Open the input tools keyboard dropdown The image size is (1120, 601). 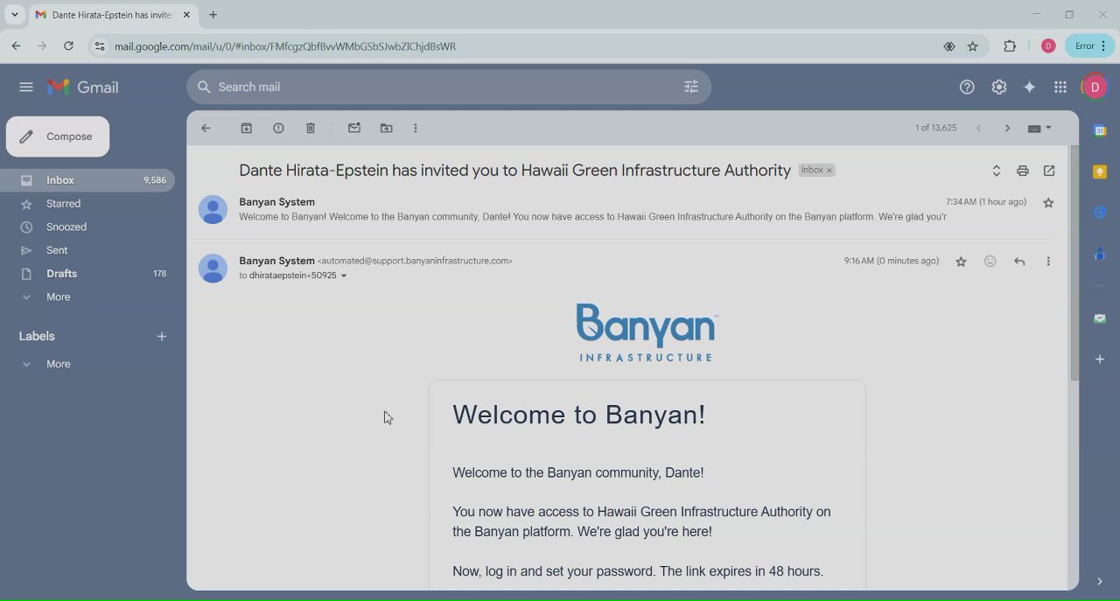[1039, 128]
